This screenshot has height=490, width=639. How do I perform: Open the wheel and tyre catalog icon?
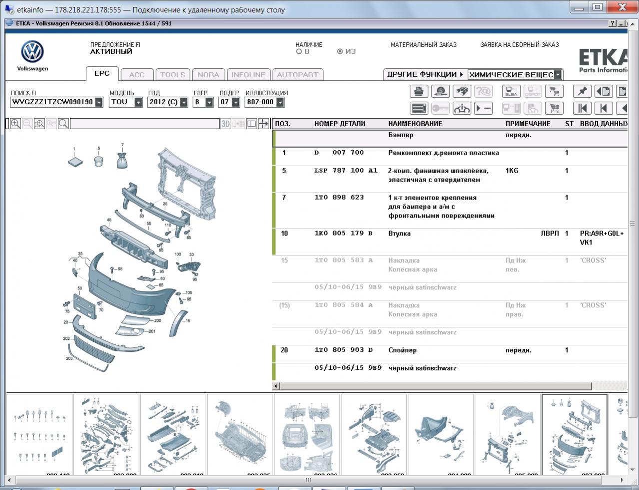(440, 91)
